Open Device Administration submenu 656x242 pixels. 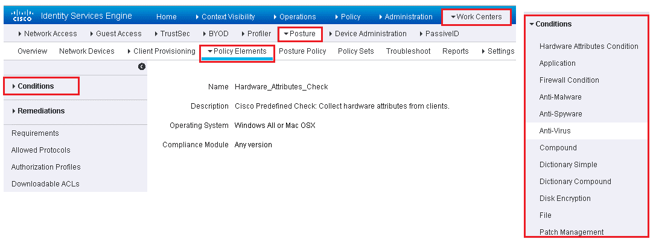point(368,34)
